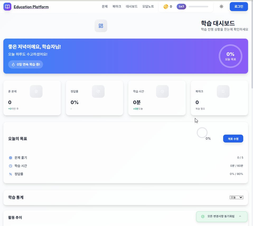The height and width of the screenshot is (226, 253).
Task: Click the 로그인 button
Action: tap(239, 7)
